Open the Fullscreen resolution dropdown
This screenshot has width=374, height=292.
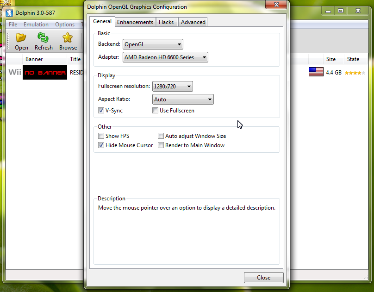pos(173,86)
